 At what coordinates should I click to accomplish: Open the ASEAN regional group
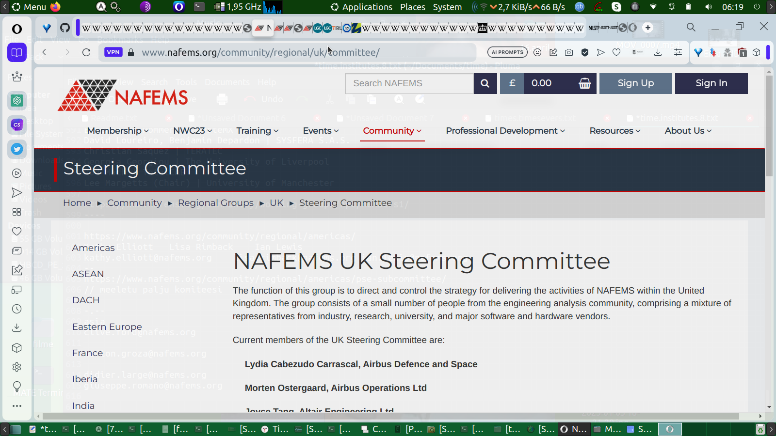88,274
